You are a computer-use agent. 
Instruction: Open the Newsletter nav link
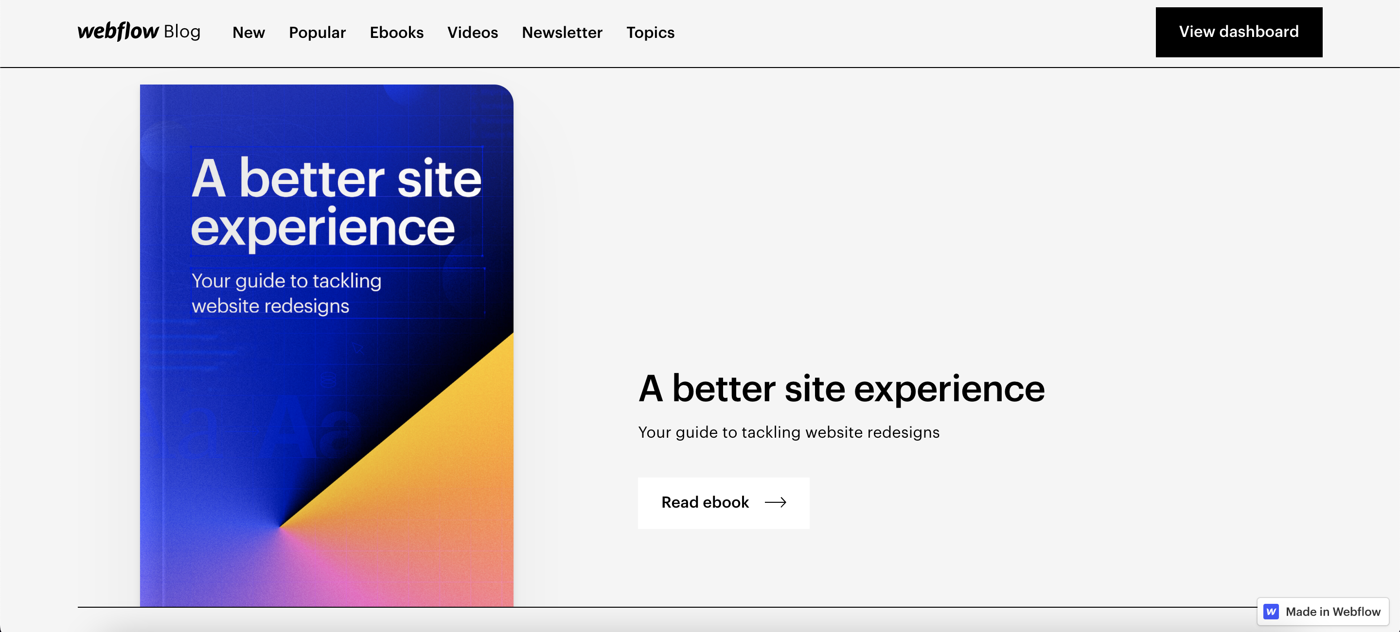tap(562, 33)
